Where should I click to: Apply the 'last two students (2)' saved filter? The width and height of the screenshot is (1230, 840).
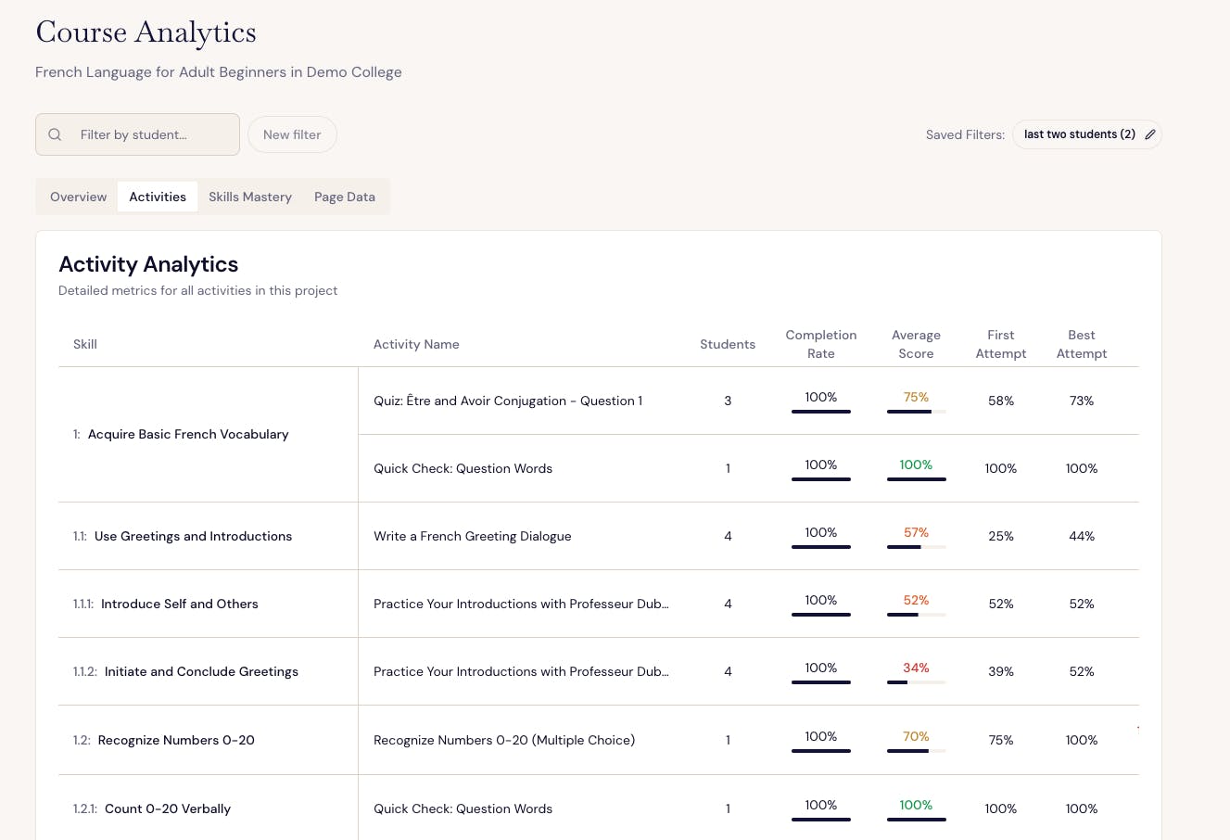point(1079,134)
